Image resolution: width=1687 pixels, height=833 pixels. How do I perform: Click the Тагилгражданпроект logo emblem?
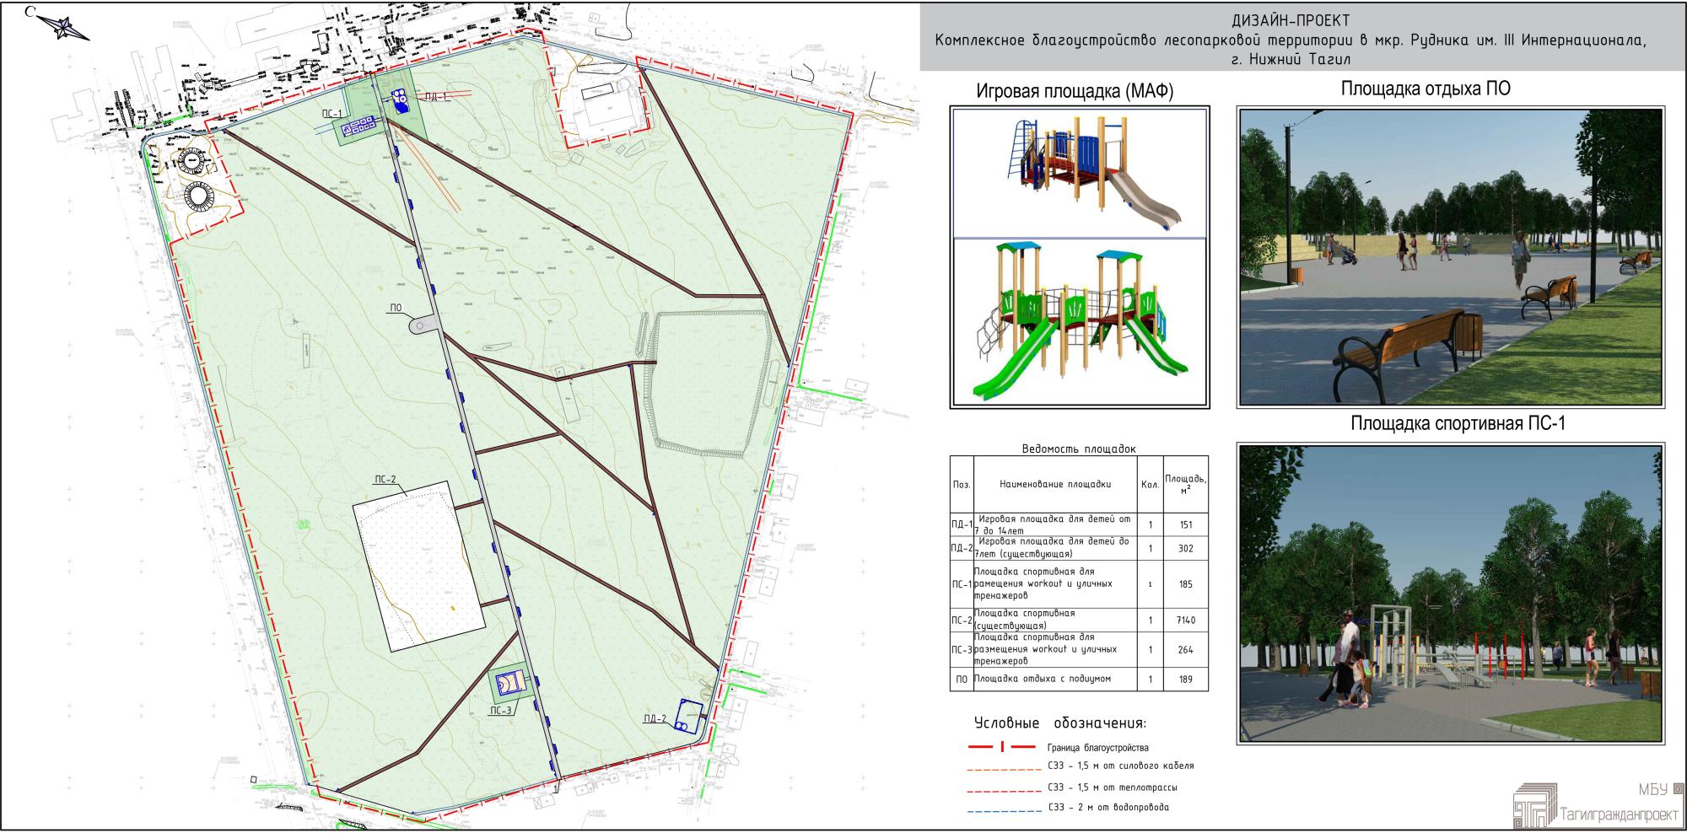tap(1534, 805)
